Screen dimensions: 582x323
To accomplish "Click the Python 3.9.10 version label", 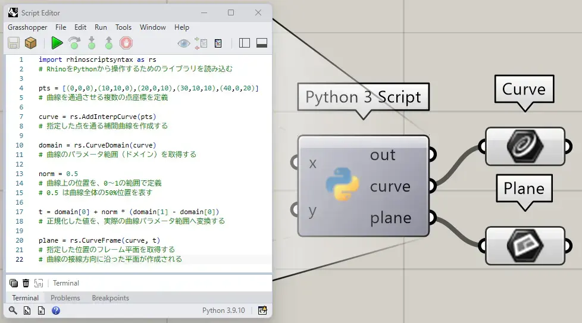I will coord(223,311).
